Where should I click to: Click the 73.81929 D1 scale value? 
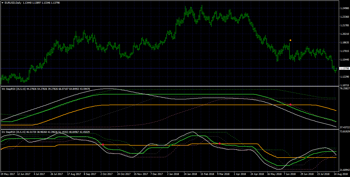tap(344, 132)
